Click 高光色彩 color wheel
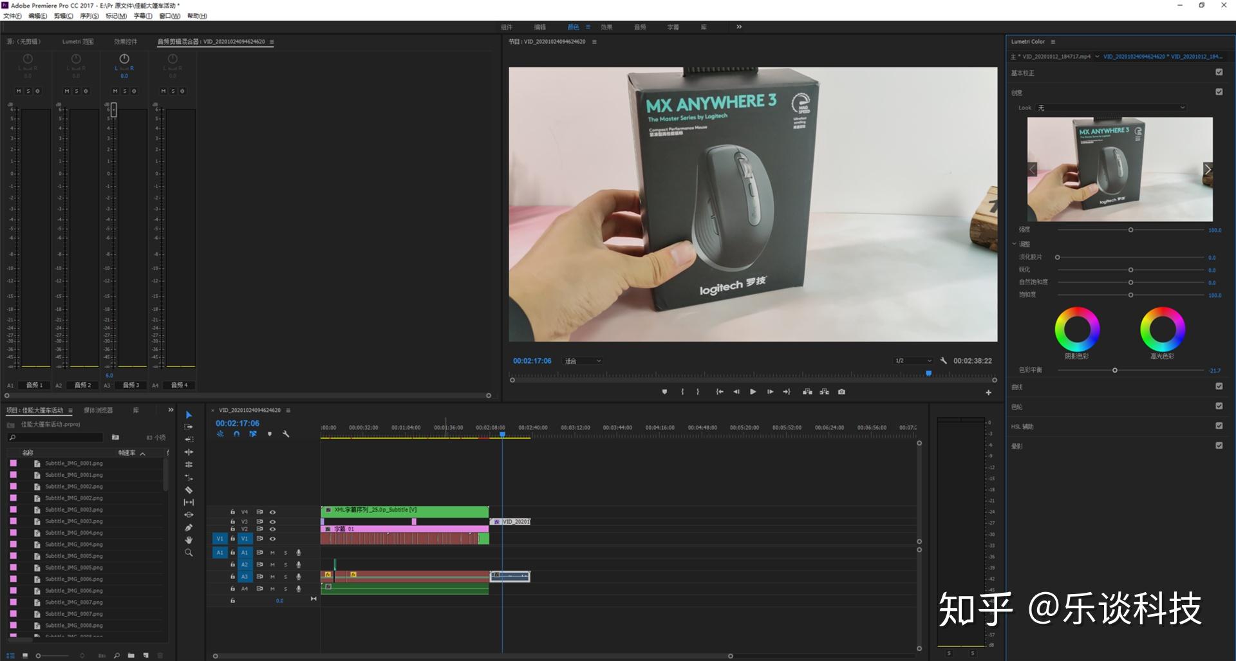1236x661 pixels. tap(1163, 330)
